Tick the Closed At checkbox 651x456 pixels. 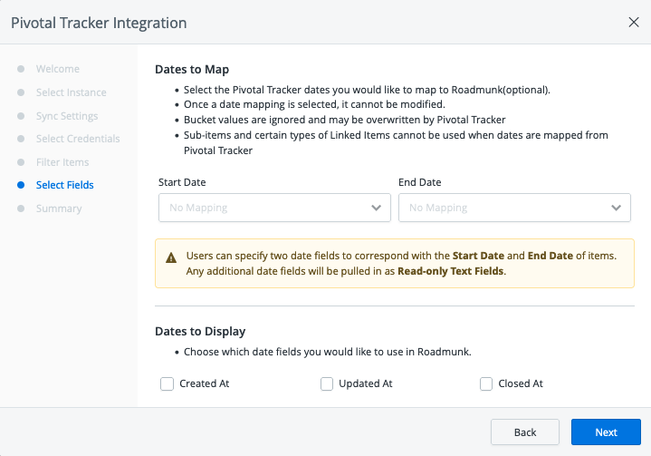click(x=486, y=383)
